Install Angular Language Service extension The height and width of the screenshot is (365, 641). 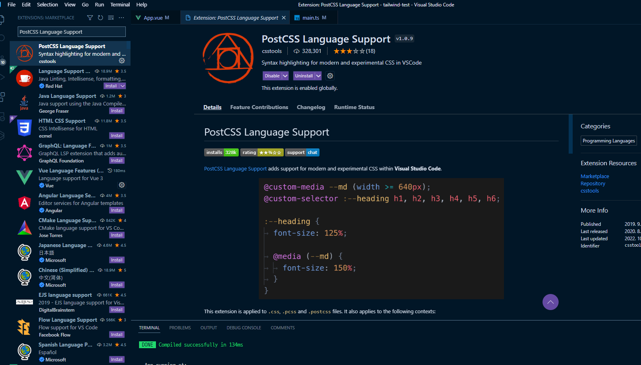pyautogui.click(x=117, y=210)
